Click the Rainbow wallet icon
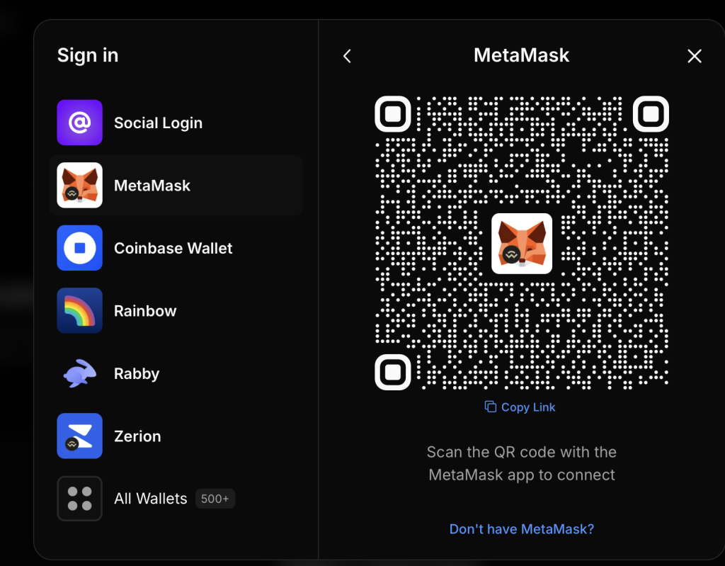 click(x=79, y=310)
